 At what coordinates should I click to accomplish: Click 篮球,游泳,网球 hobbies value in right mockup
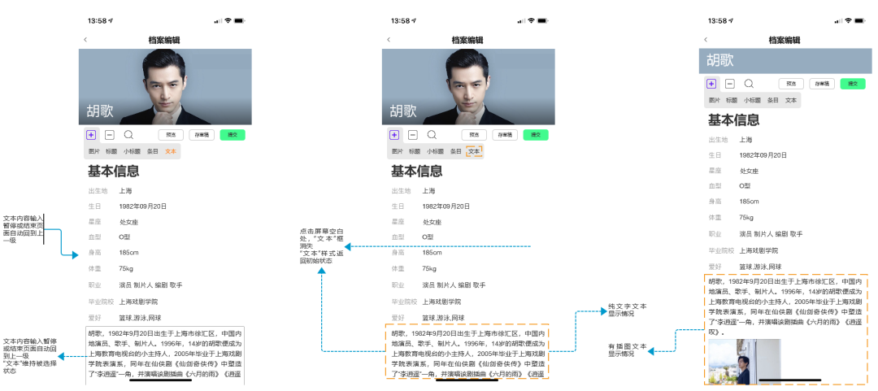pyautogui.click(x=760, y=267)
